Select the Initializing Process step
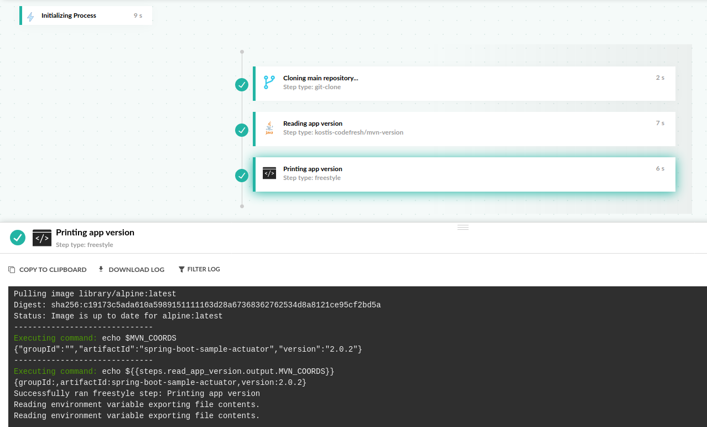 tap(86, 16)
